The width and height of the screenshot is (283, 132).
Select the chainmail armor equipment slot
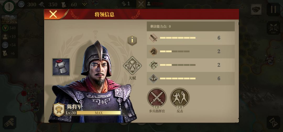tap(61, 67)
